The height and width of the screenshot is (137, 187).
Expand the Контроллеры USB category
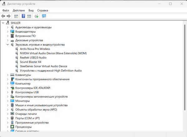(x=7, y=92)
